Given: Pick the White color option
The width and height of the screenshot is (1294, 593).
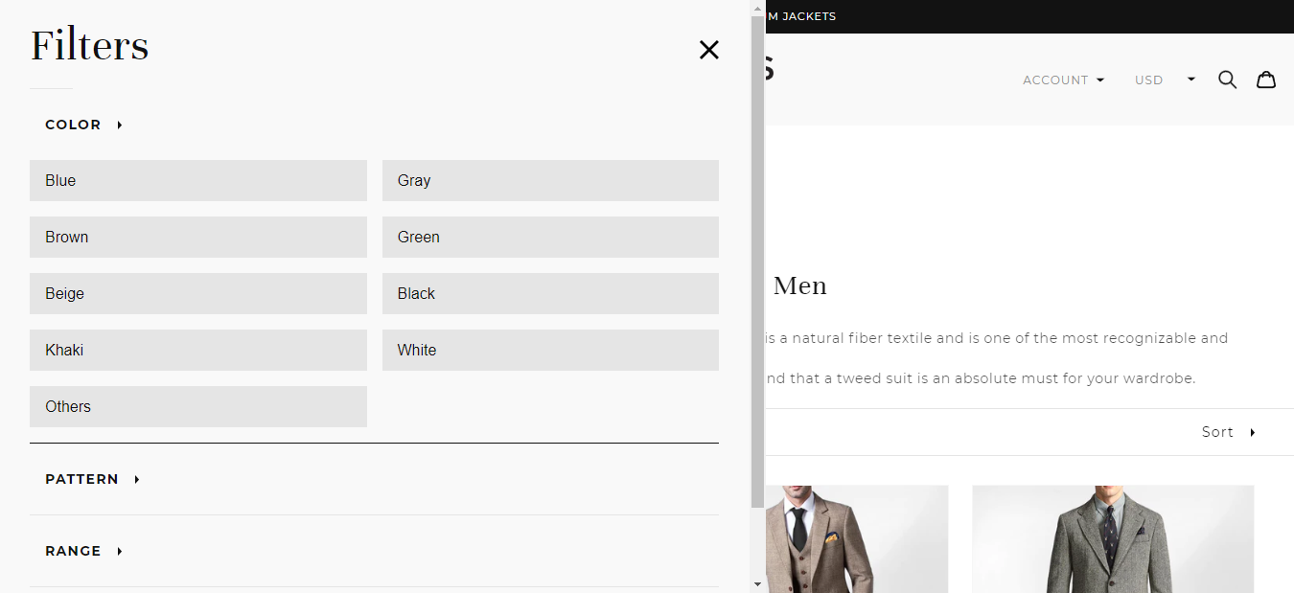Looking at the screenshot, I should pyautogui.click(x=550, y=350).
